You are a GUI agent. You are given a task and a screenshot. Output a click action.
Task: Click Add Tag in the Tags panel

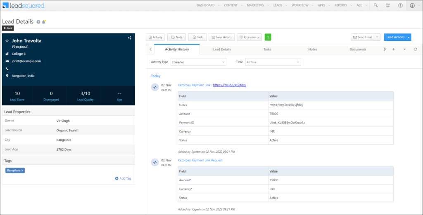pyautogui.click(x=123, y=178)
